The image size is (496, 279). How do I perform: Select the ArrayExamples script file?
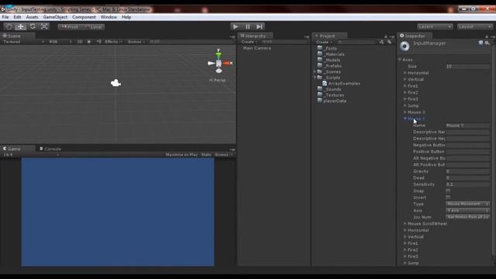(341, 84)
